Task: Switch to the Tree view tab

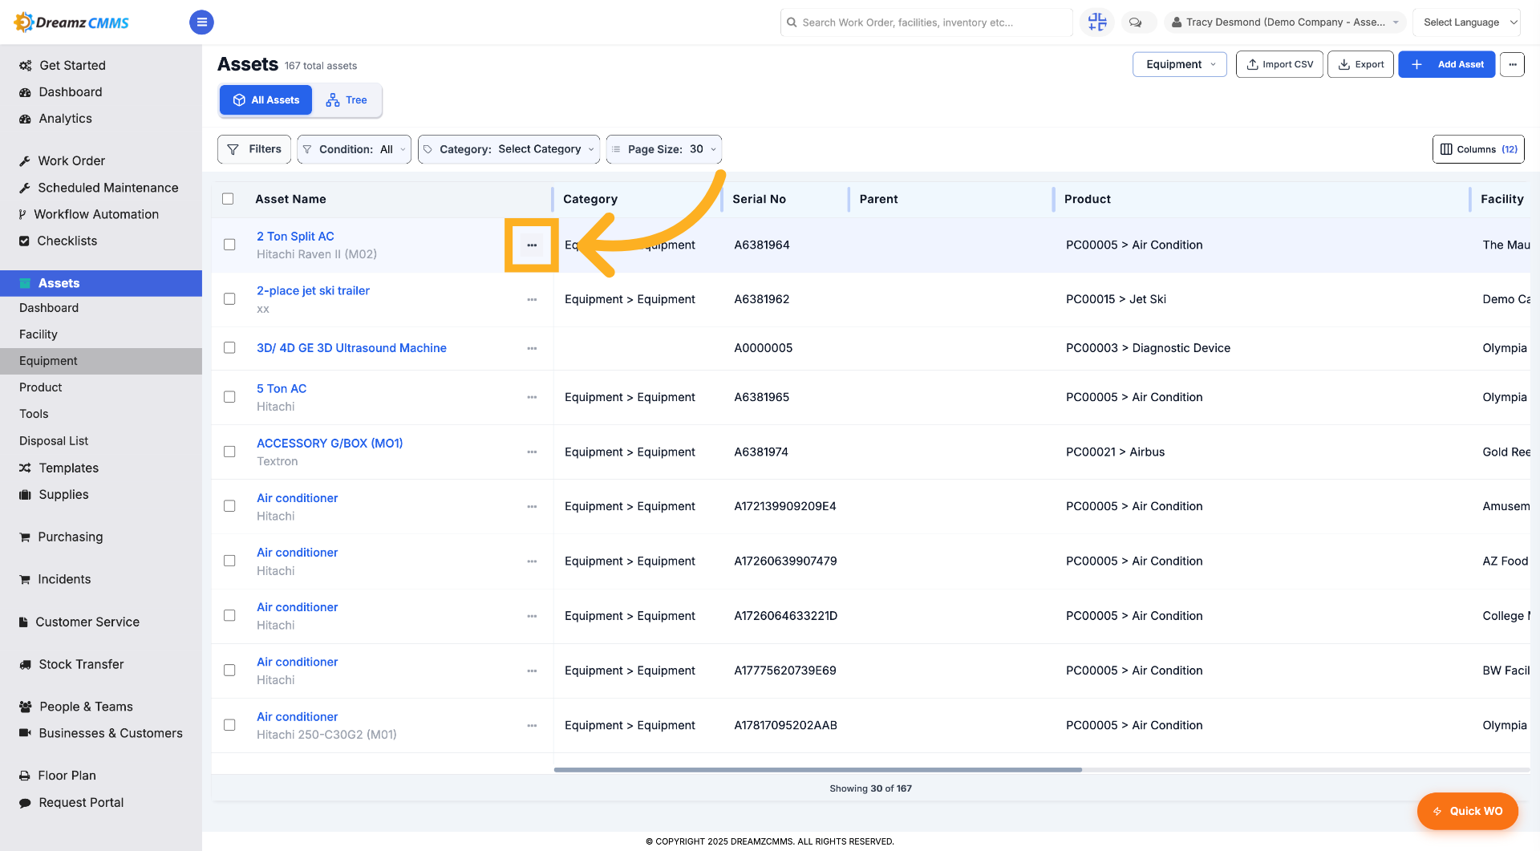Action: pos(346,100)
